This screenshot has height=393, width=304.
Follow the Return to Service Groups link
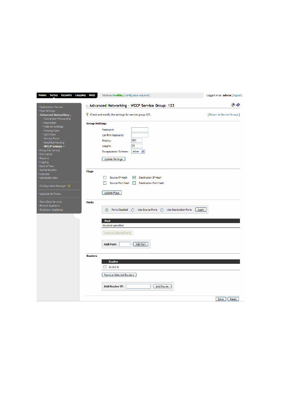pyautogui.click(x=224, y=115)
